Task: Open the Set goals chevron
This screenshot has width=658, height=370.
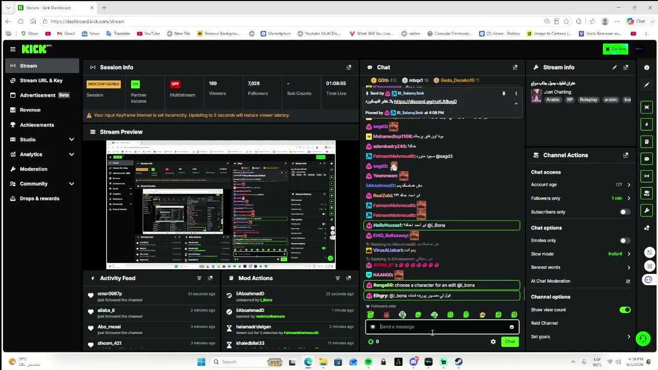Action: pyautogui.click(x=628, y=337)
